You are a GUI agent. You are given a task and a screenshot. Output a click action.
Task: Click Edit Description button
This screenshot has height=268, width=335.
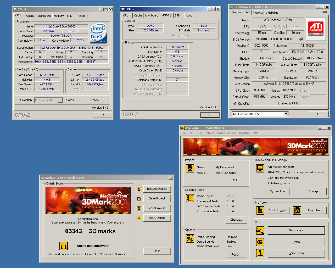click(157, 189)
